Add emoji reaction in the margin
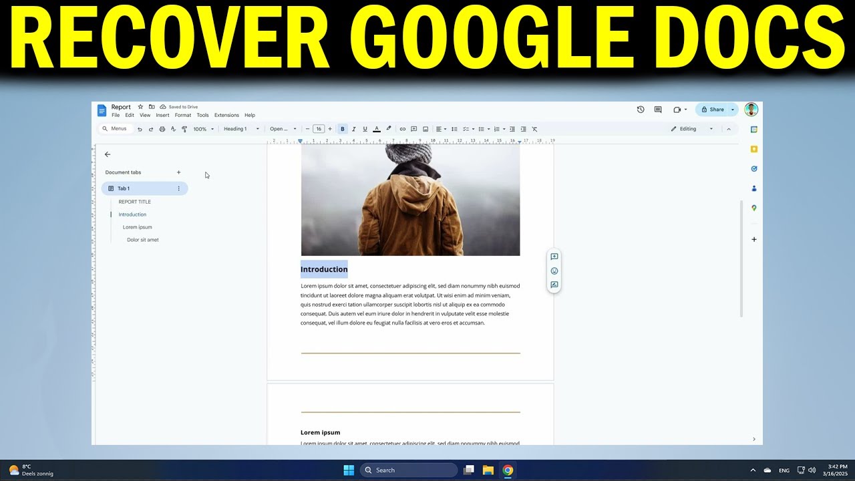Image resolution: width=855 pixels, height=481 pixels. click(x=554, y=271)
